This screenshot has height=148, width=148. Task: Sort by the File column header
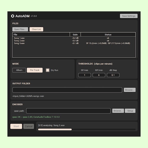coord(41,35)
